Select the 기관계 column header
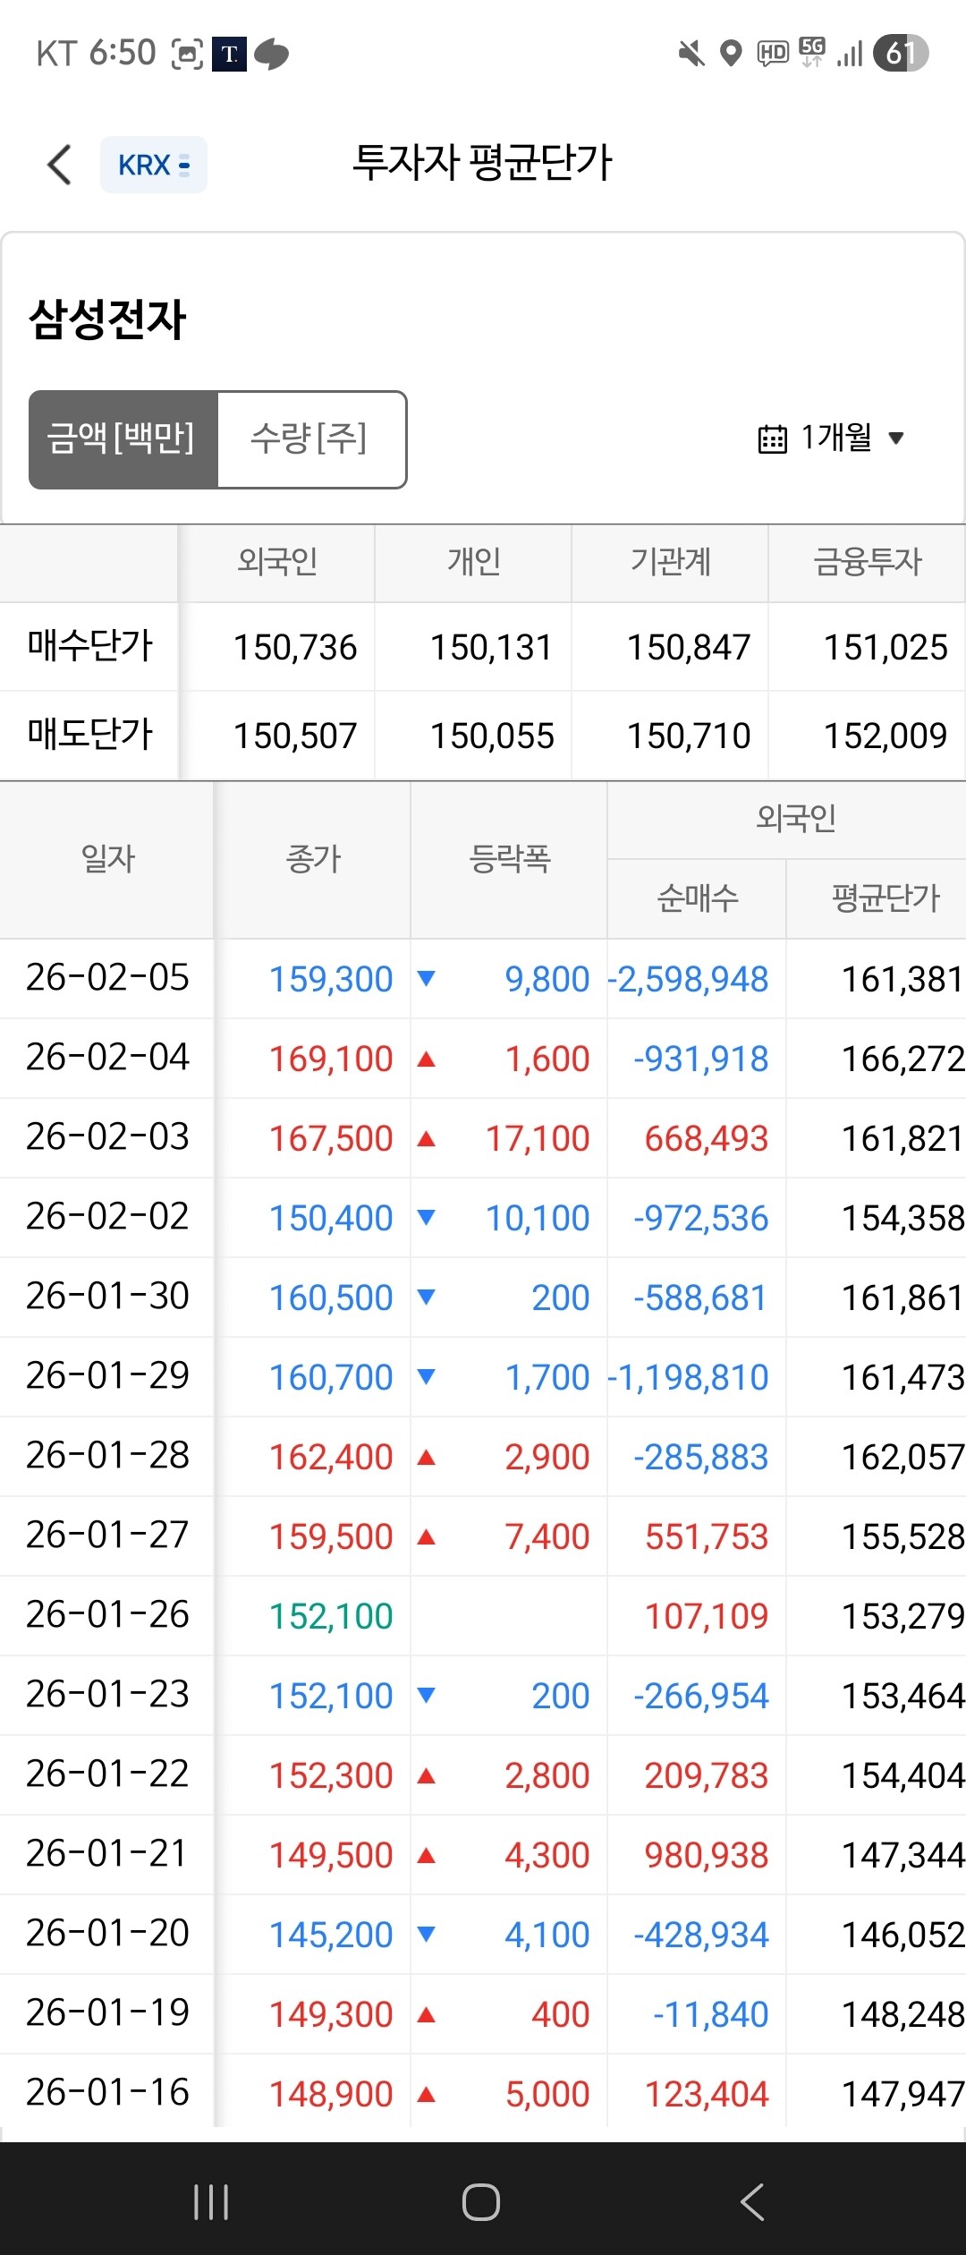 click(x=670, y=563)
